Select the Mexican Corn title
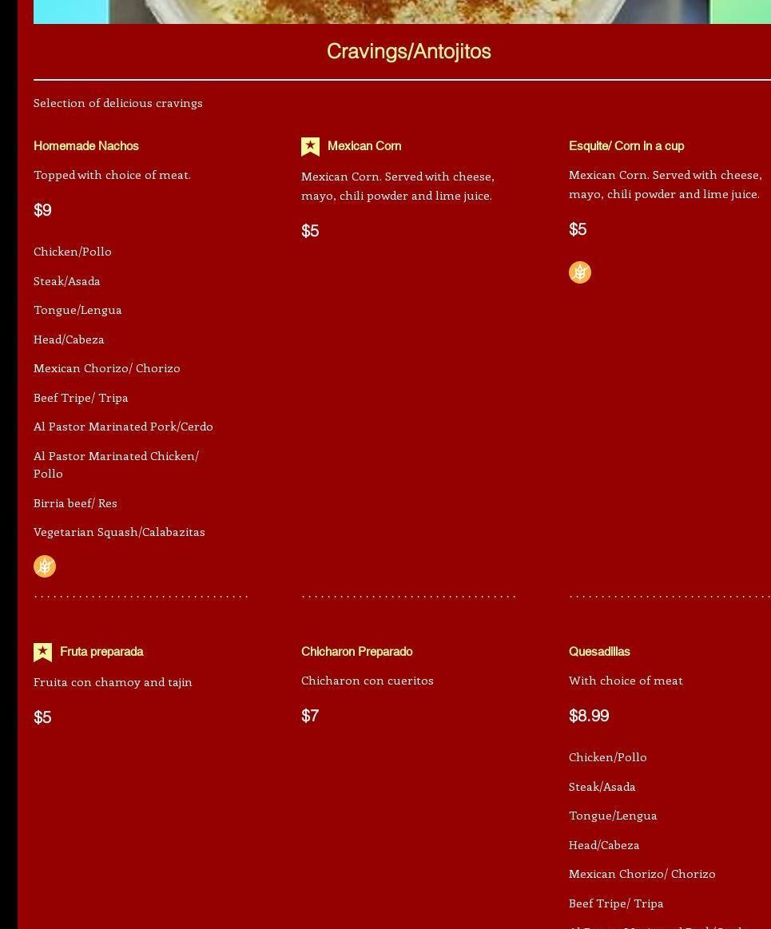The image size is (771, 929). coord(364,146)
